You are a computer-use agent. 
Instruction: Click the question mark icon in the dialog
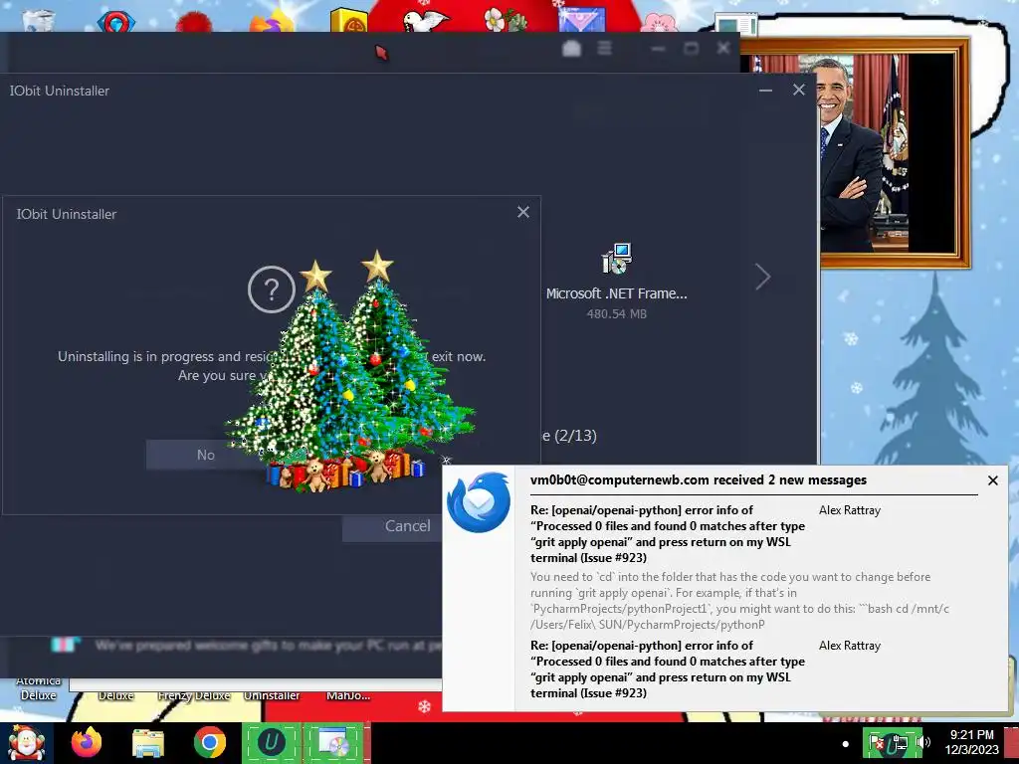[x=272, y=289]
